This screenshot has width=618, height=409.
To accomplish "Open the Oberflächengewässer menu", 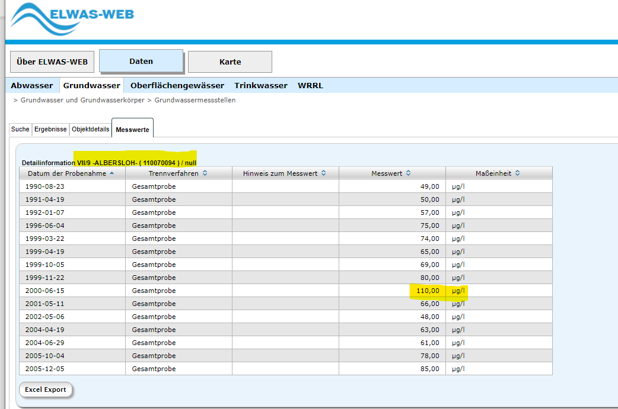I will coord(177,85).
